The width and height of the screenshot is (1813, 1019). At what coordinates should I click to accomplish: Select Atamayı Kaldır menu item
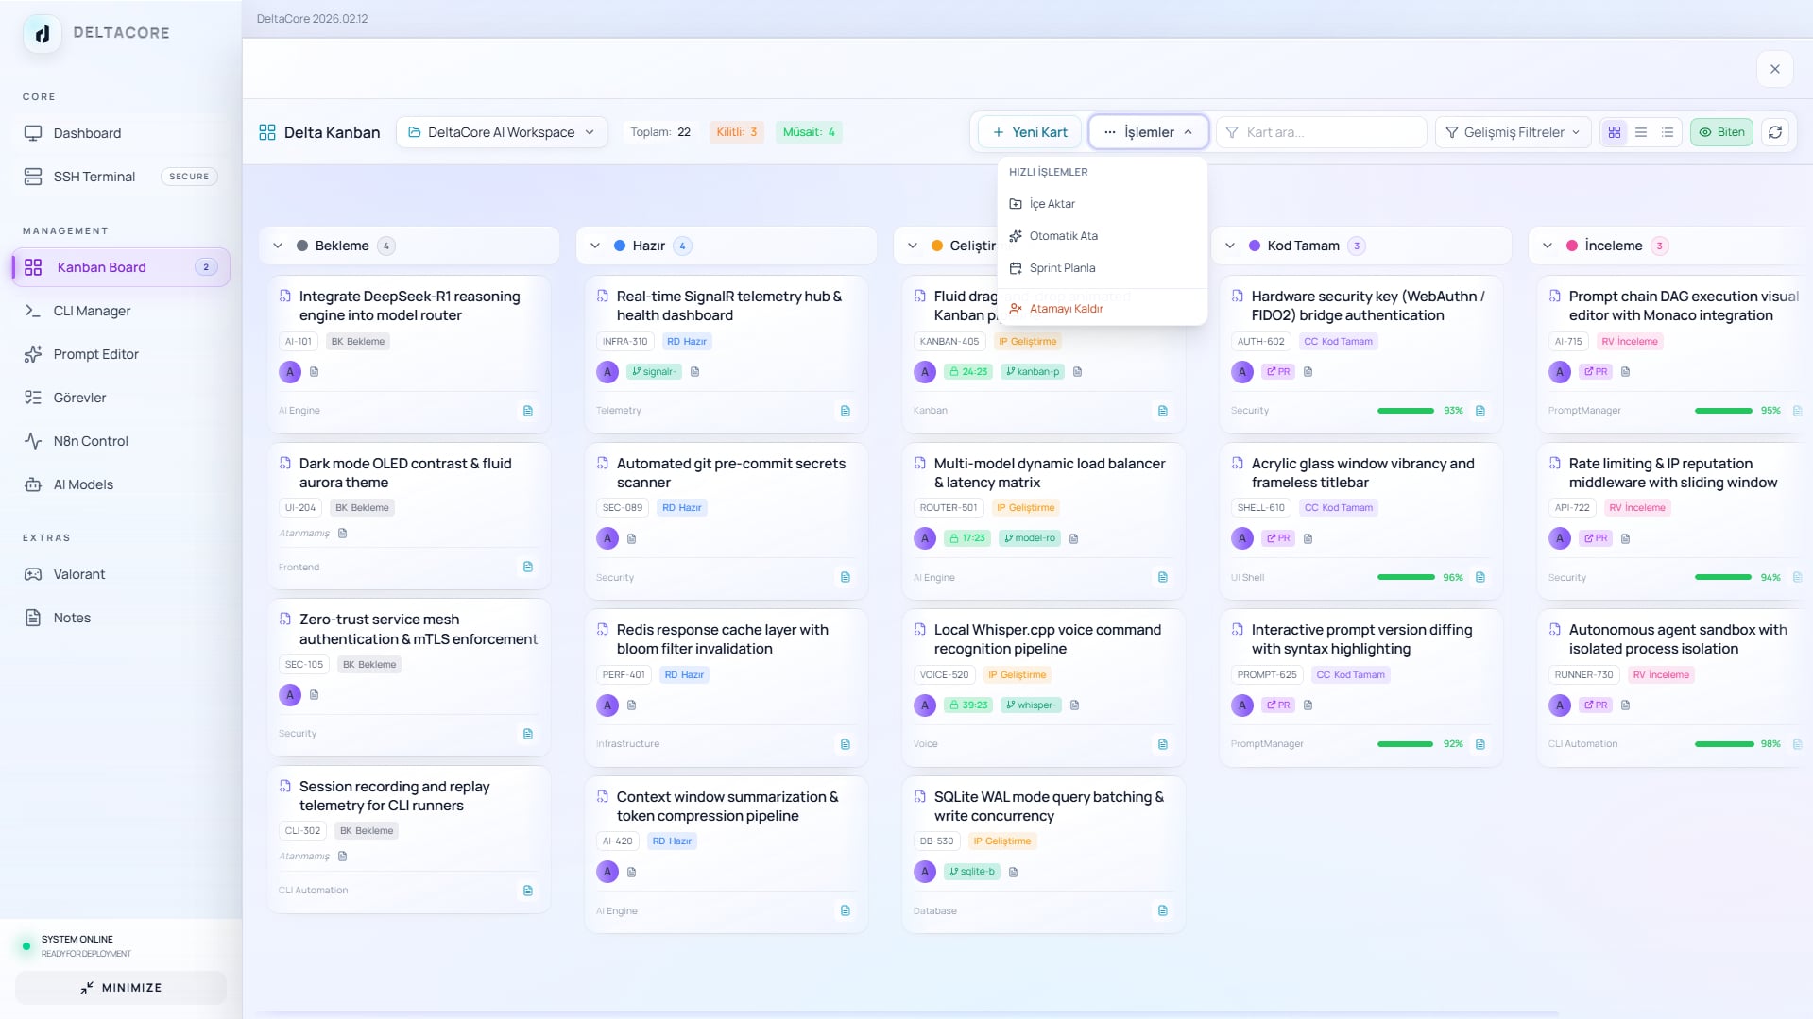[x=1103, y=309]
